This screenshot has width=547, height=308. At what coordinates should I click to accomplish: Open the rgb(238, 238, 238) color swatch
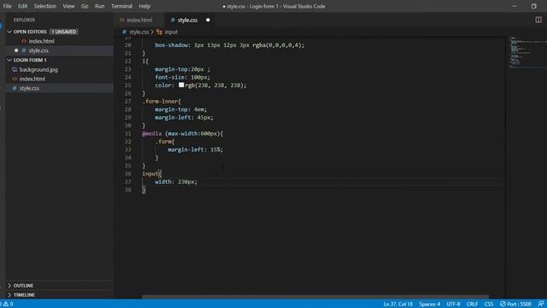(x=181, y=85)
